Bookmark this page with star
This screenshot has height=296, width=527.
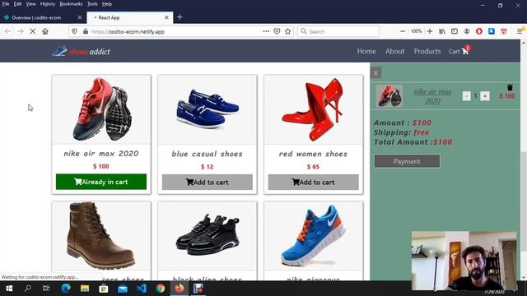pos(287,31)
